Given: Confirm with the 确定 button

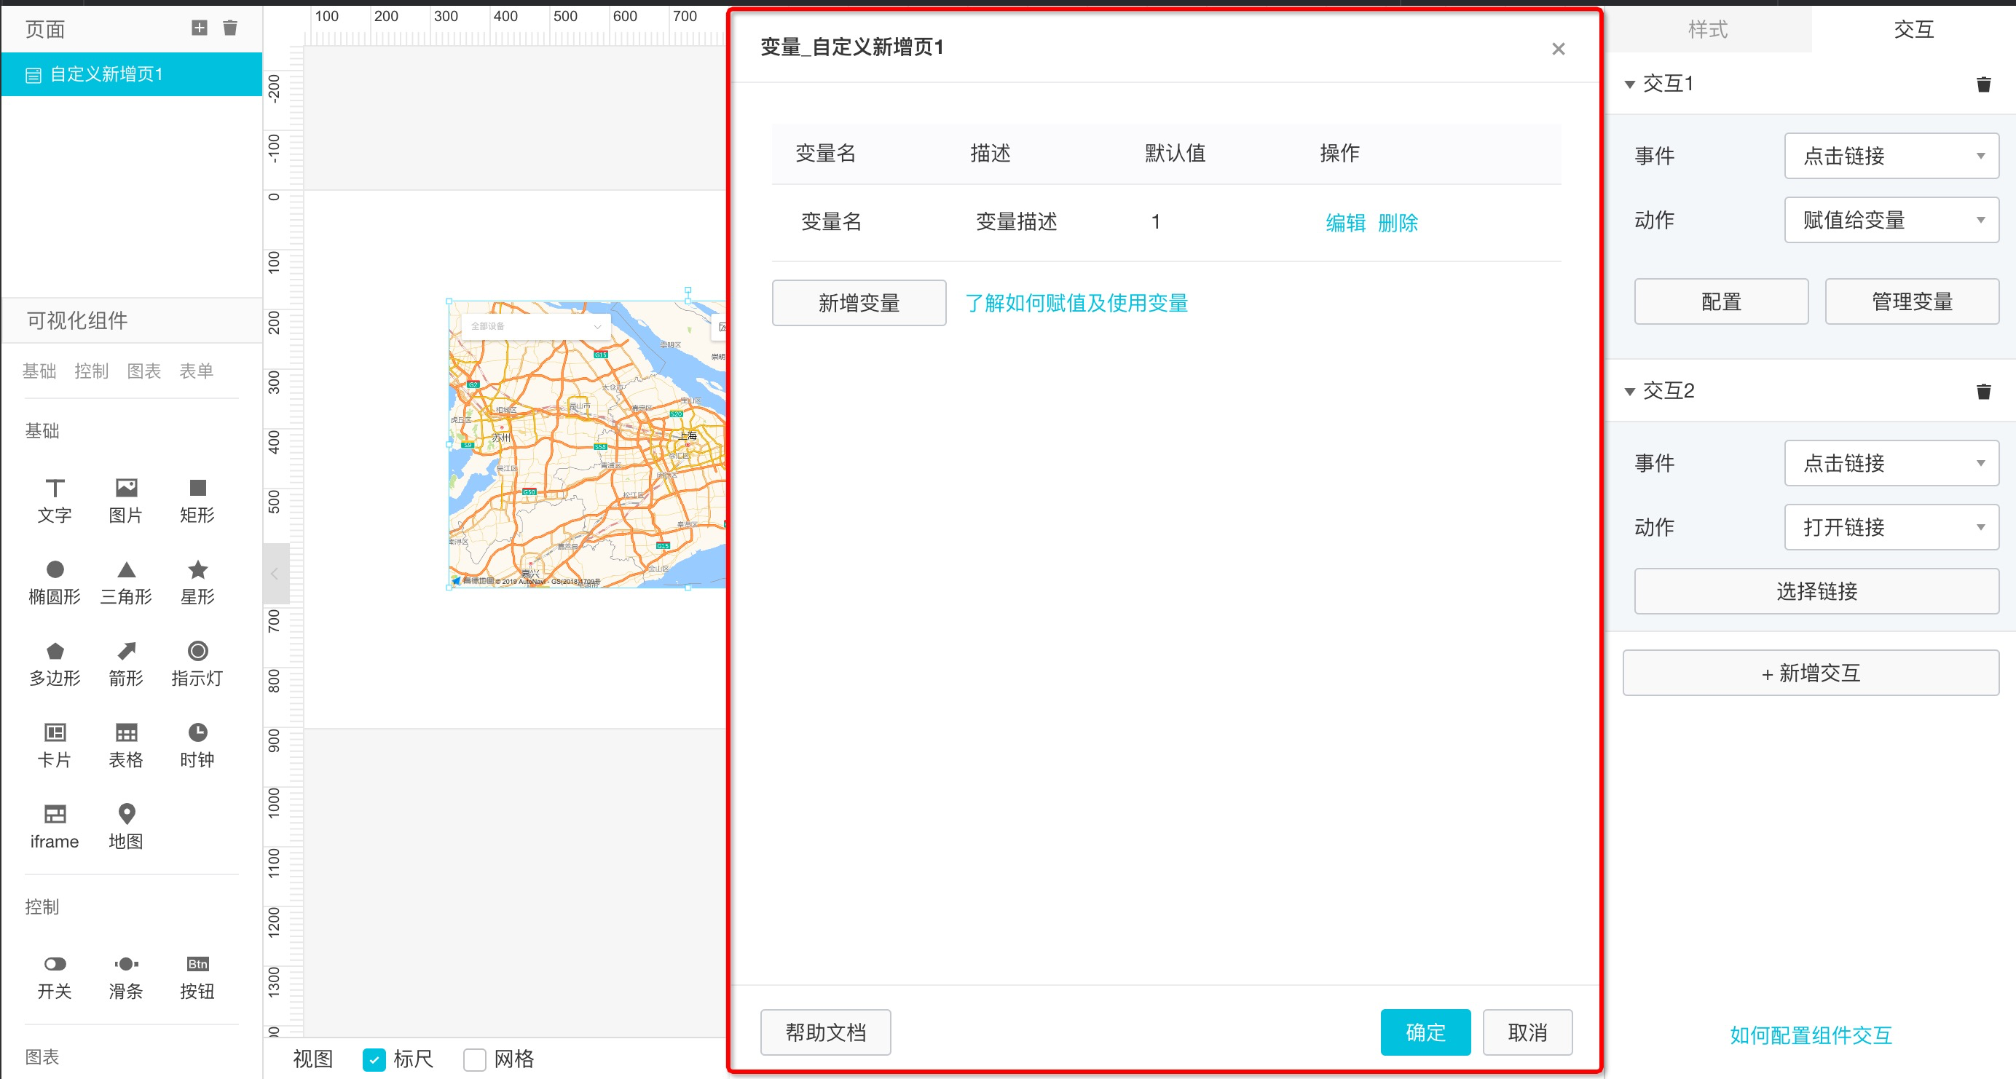Looking at the screenshot, I should [1425, 1032].
